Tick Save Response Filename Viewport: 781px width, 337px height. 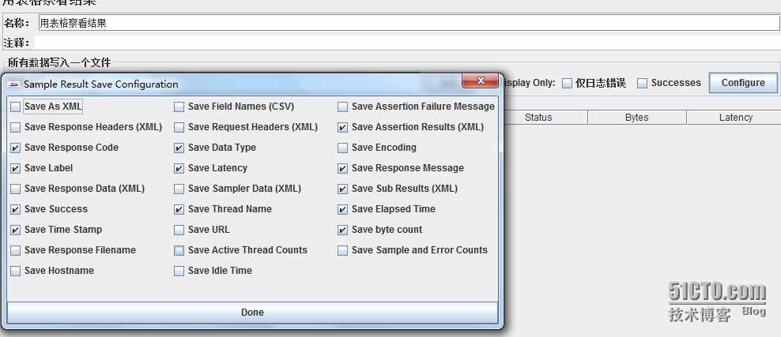click(16, 250)
